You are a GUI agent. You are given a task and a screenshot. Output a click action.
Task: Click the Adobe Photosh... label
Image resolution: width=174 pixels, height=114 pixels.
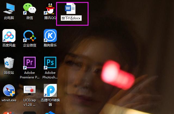pyautogui.click(x=50, y=75)
